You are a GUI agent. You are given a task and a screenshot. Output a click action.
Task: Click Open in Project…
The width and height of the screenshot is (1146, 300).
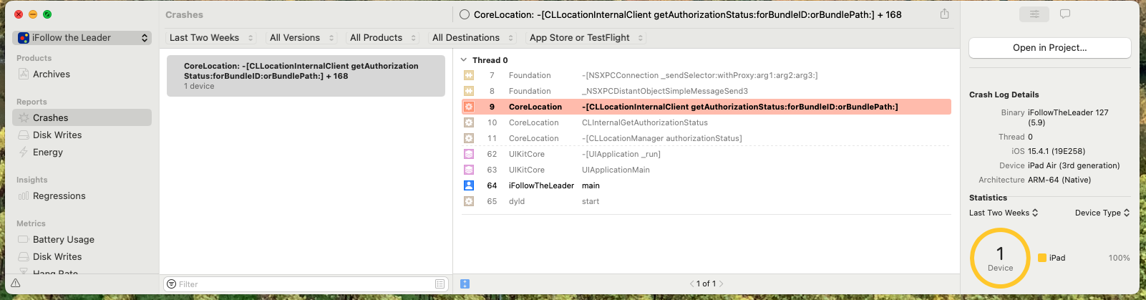[1049, 48]
